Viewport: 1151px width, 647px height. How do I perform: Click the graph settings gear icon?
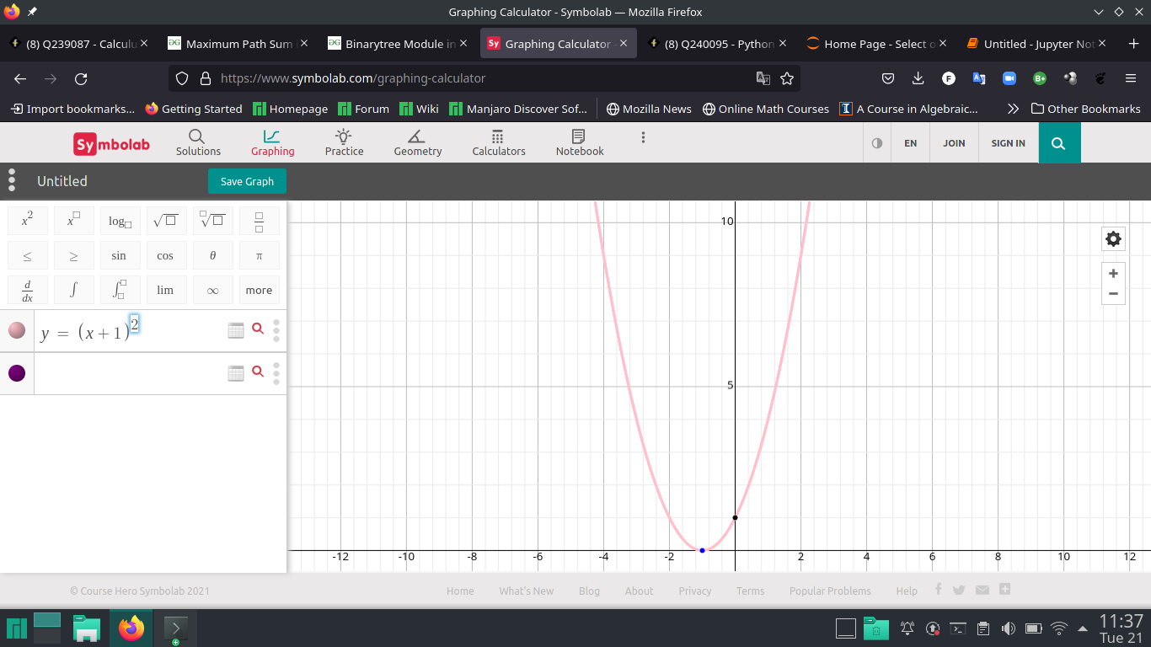[x=1113, y=239]
